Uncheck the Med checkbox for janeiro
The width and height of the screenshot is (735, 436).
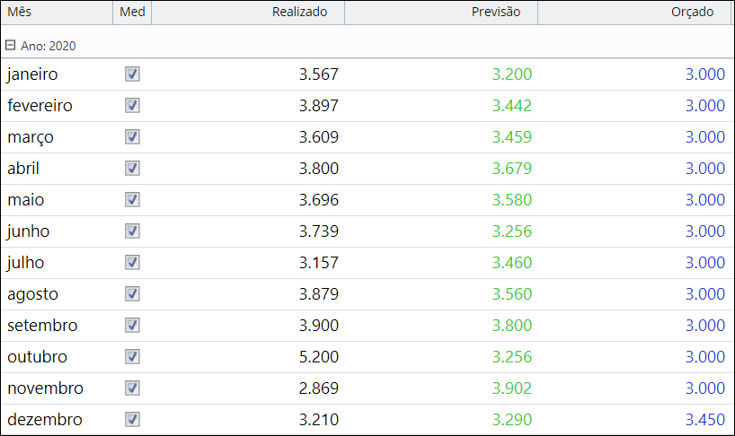132,74
